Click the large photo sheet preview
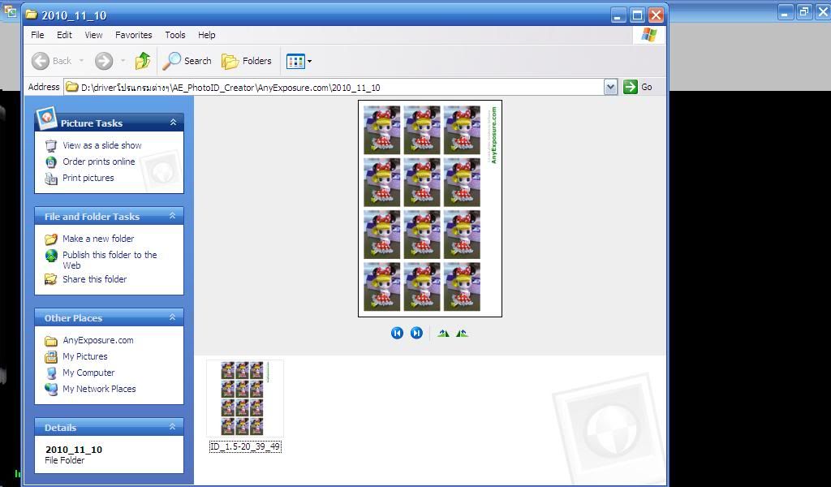The height and width of the screenshot is (487, 831). pyautogui.click(x=430, y=209)
